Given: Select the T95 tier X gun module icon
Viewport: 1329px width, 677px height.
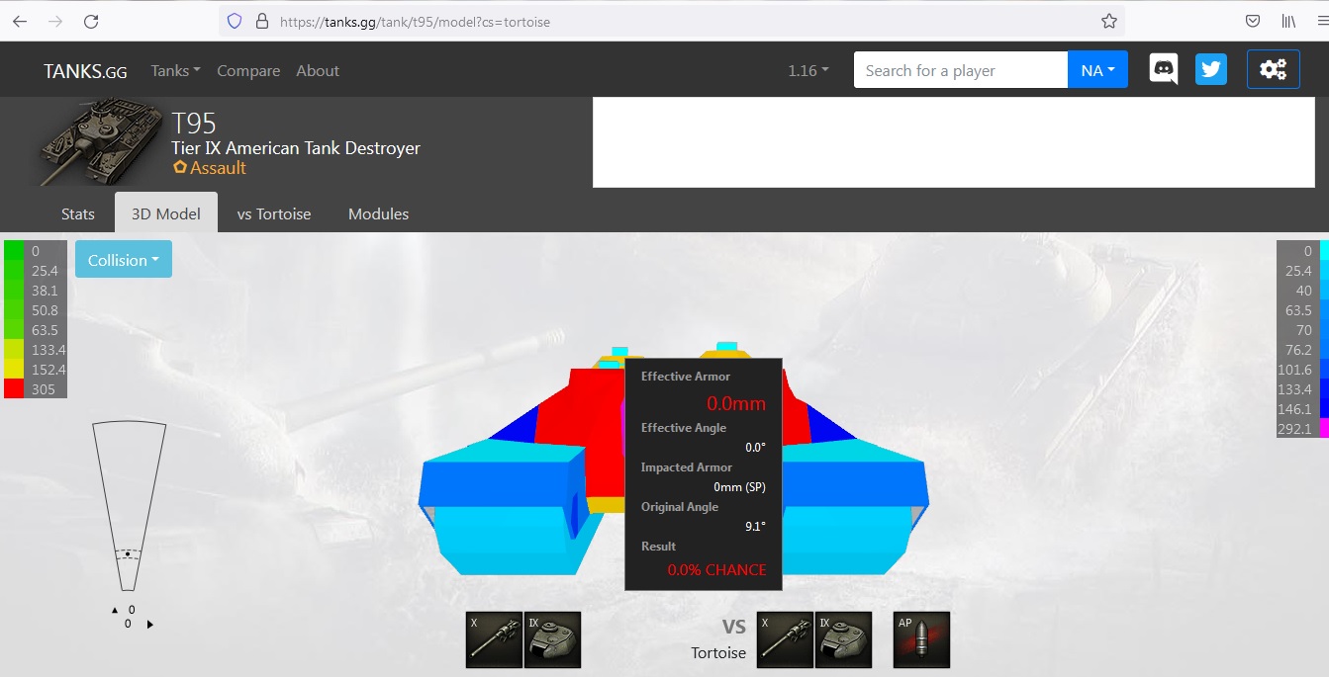Looking at the screenshot, I should click(x=495, y=639).
